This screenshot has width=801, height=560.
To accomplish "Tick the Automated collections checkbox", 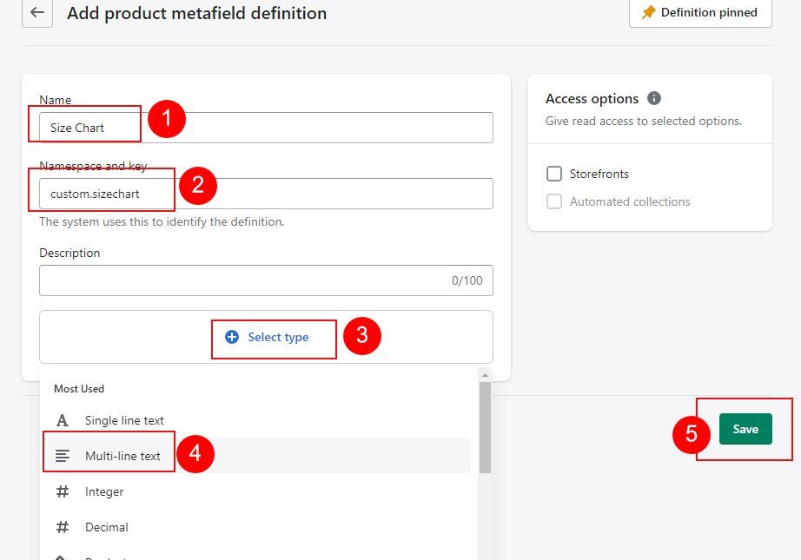I will click(x=554, y=201).
